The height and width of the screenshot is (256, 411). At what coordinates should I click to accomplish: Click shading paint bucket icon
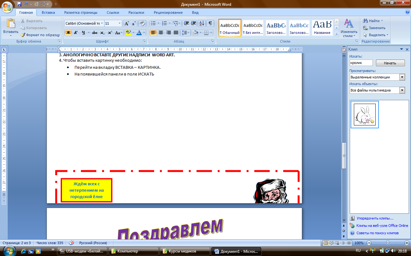(x=195, y=33)
